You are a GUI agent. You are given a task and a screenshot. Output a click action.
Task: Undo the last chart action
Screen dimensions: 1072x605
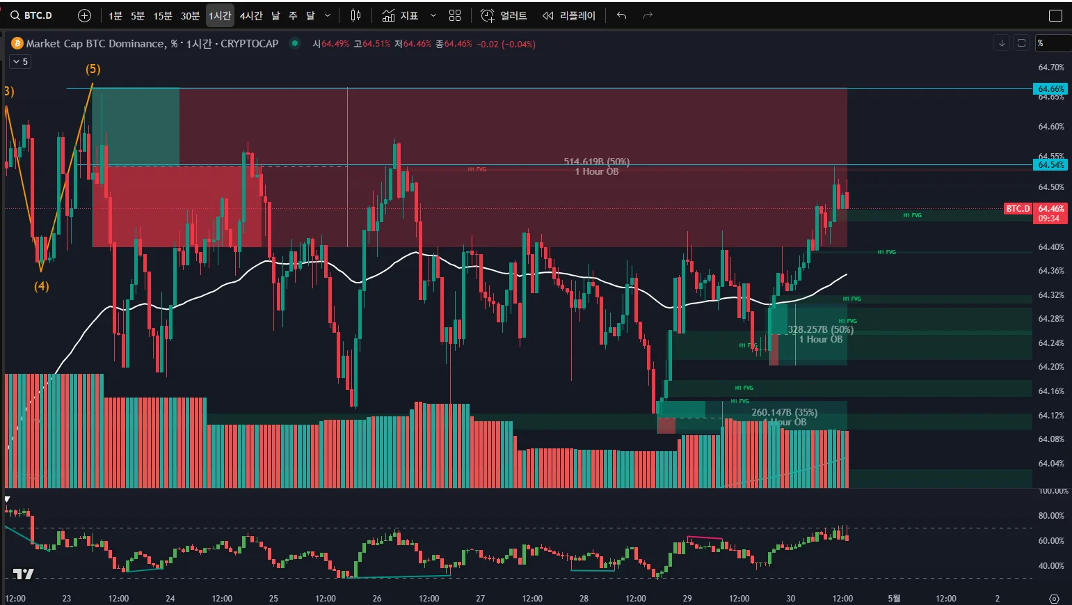(x=622, y=15)
